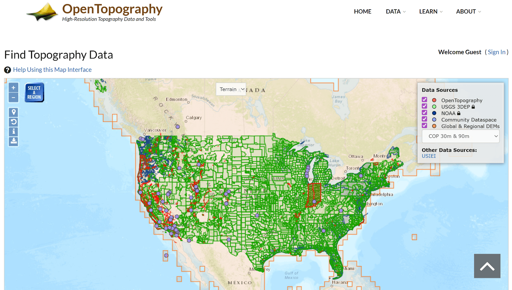Click the Welcome Guest text
Image resolution: width=512 pixels, height=290 pixels.
point(460,52)
